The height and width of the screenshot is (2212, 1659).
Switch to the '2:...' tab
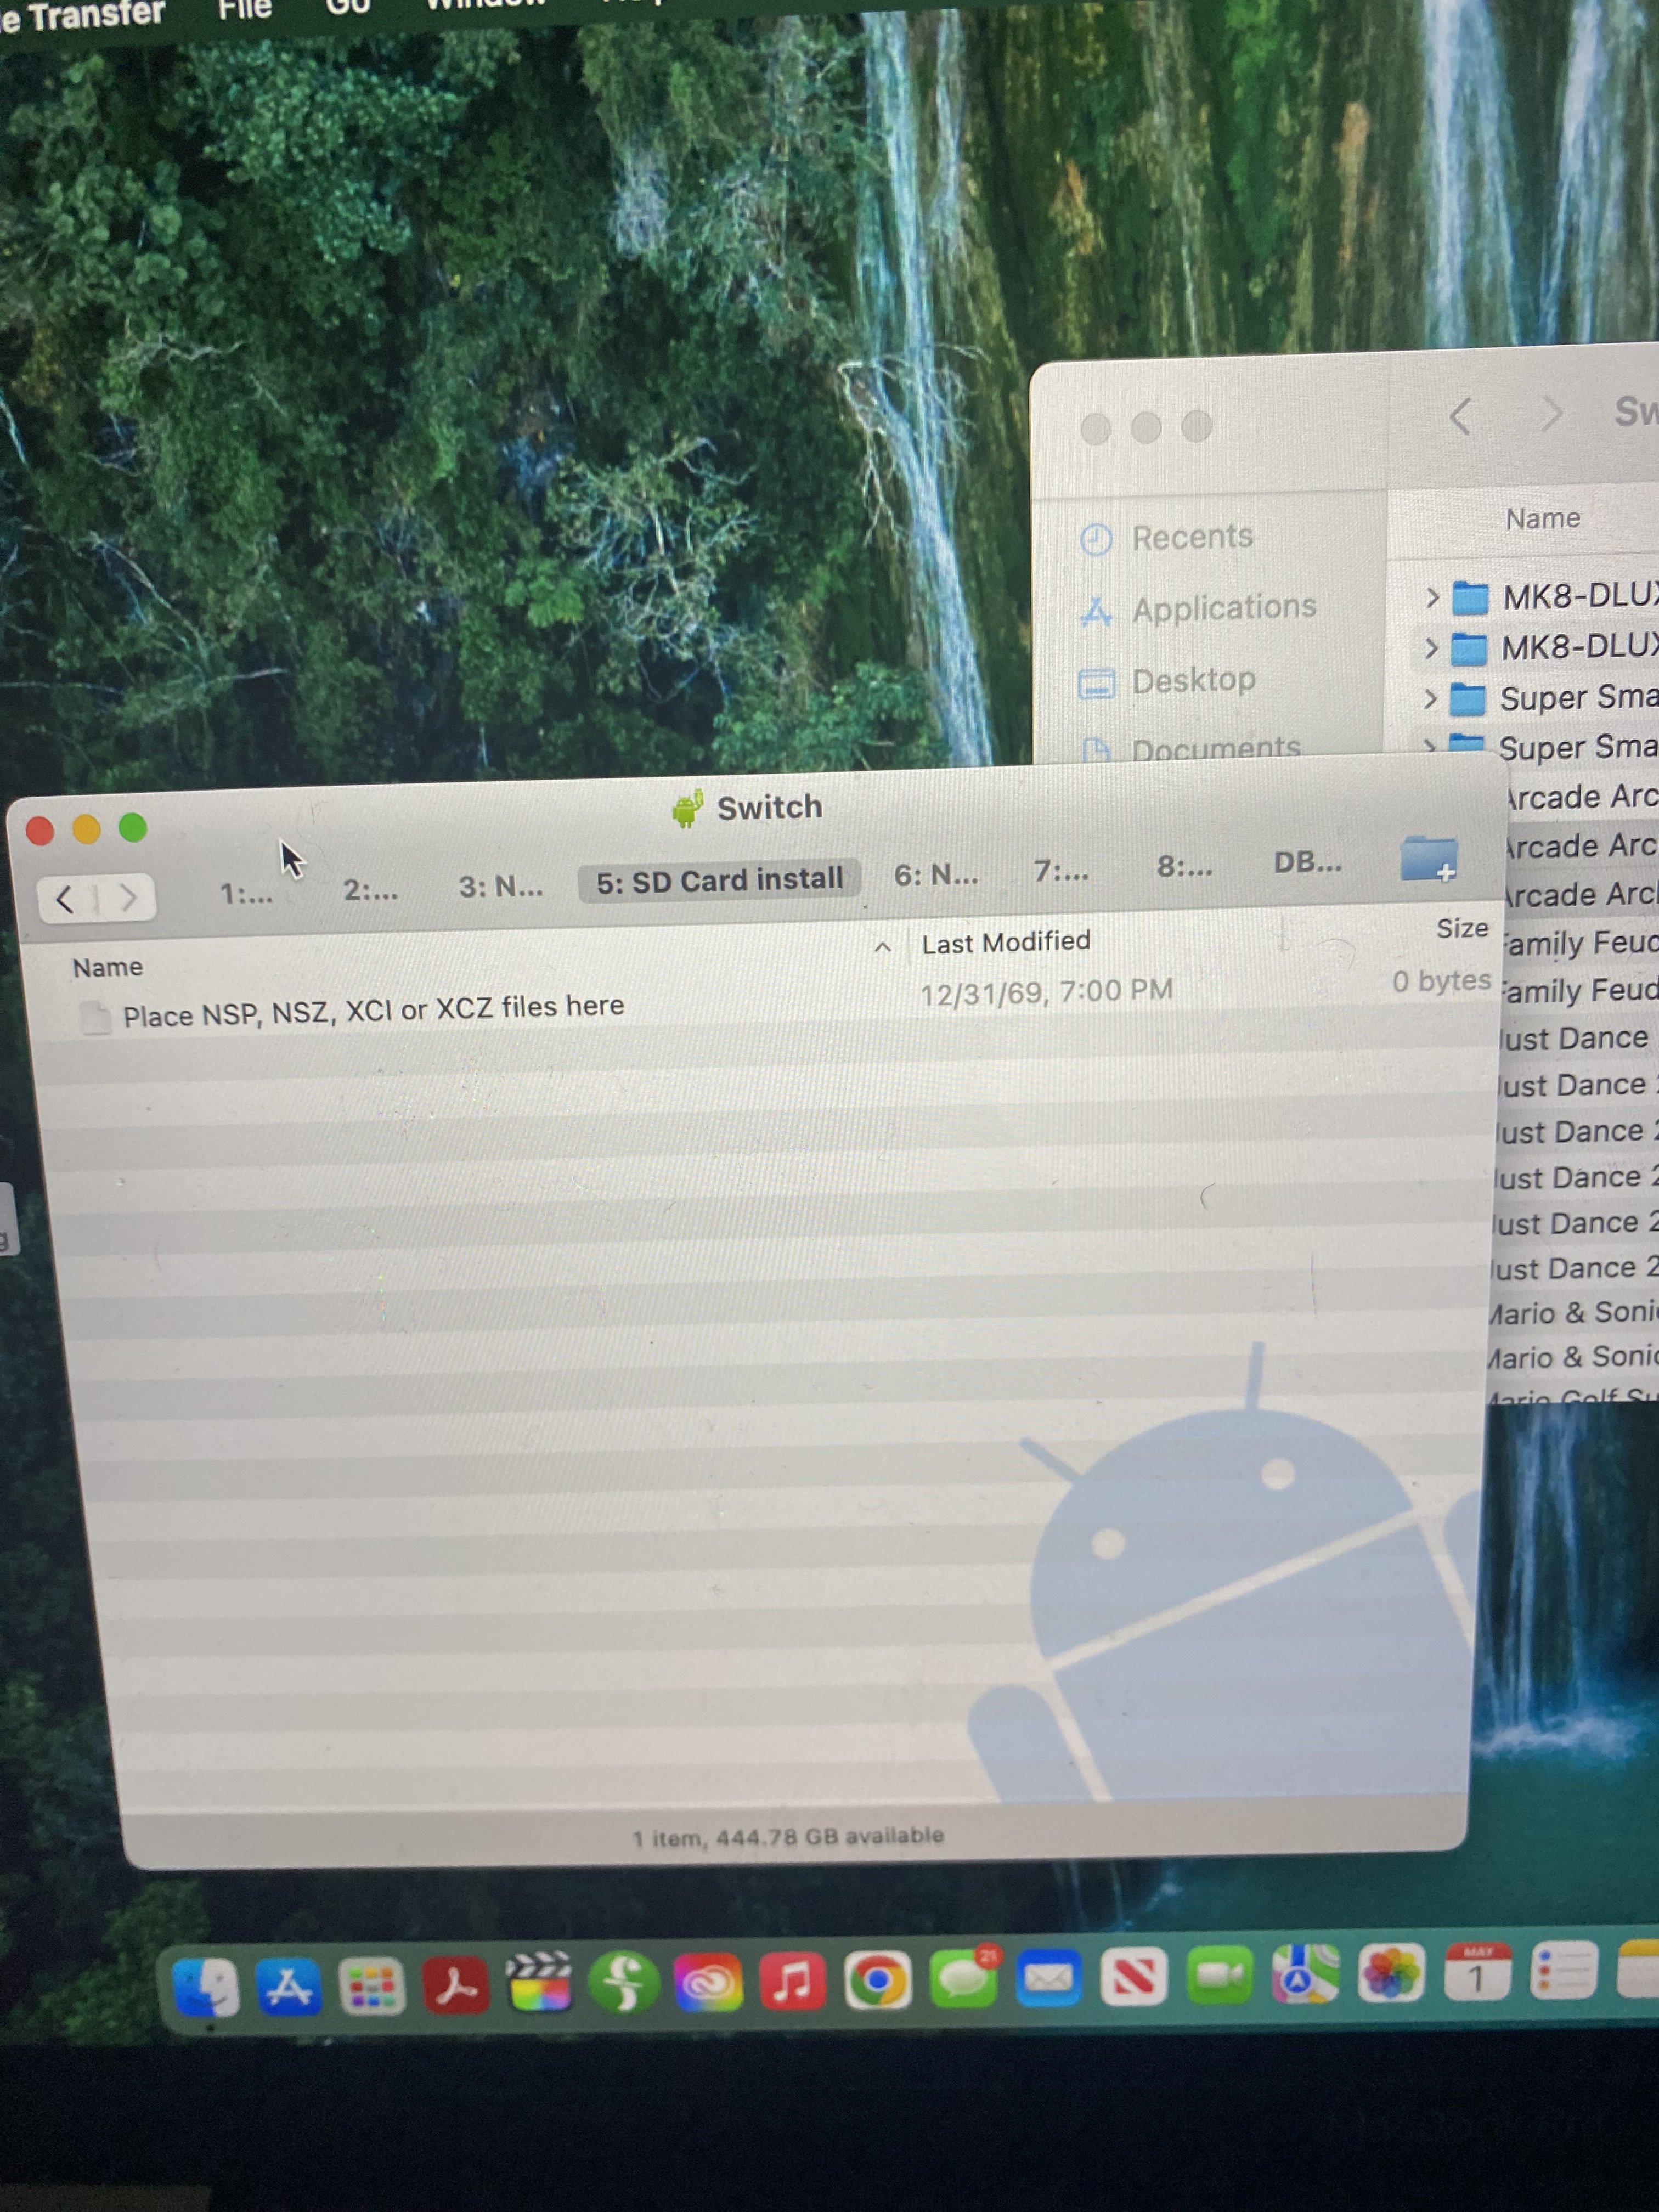370,890
